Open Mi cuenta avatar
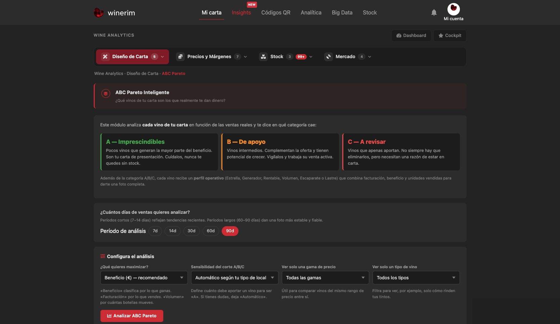The height and width of the screenshot is (324, 560). (454, 9)
